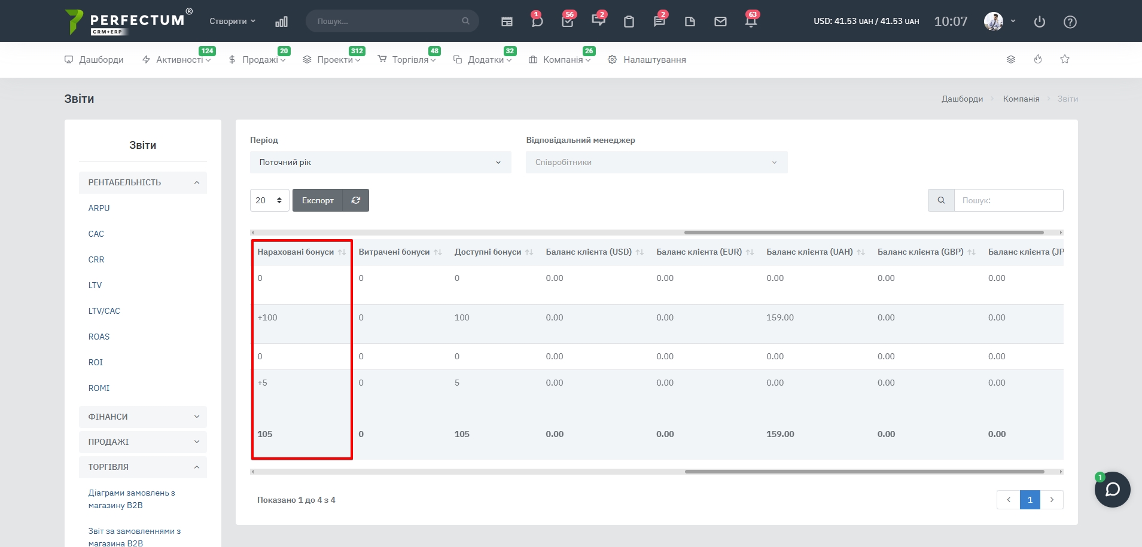
Task: Go to next page arrow
Action: (x=1052, y=500)
